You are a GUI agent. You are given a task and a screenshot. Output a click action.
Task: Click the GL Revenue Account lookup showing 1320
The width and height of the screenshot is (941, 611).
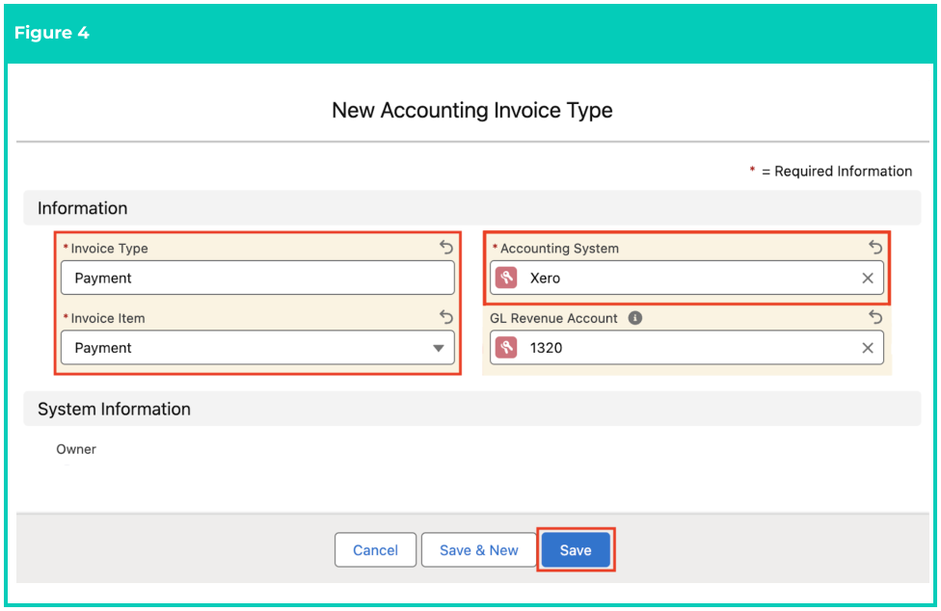686,348
